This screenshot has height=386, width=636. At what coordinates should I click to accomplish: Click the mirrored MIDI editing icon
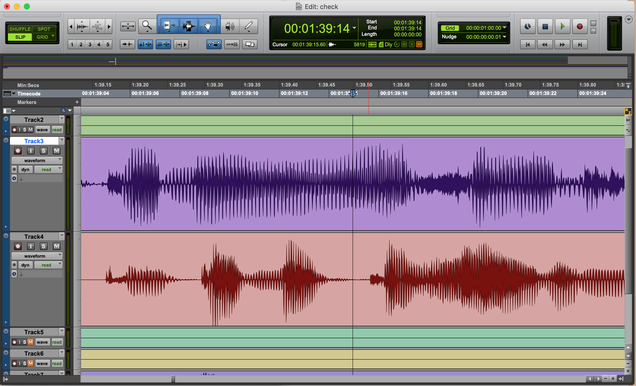232,44
